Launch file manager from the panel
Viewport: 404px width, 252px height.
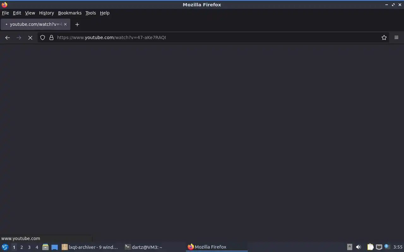click(45, 247)
